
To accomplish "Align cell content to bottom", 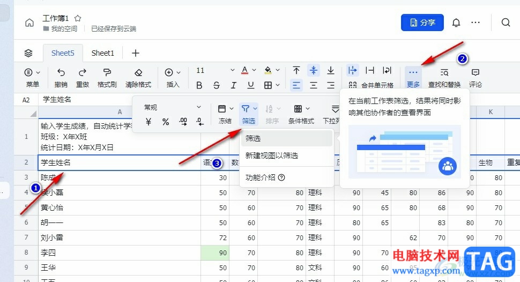I will (x=331, y=70).
